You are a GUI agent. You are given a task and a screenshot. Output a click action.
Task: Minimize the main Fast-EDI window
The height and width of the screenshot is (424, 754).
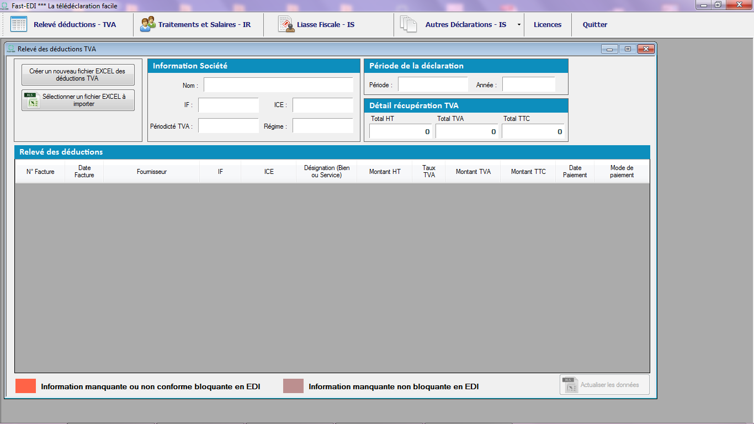pyautogui.click(x=703, y=5)
